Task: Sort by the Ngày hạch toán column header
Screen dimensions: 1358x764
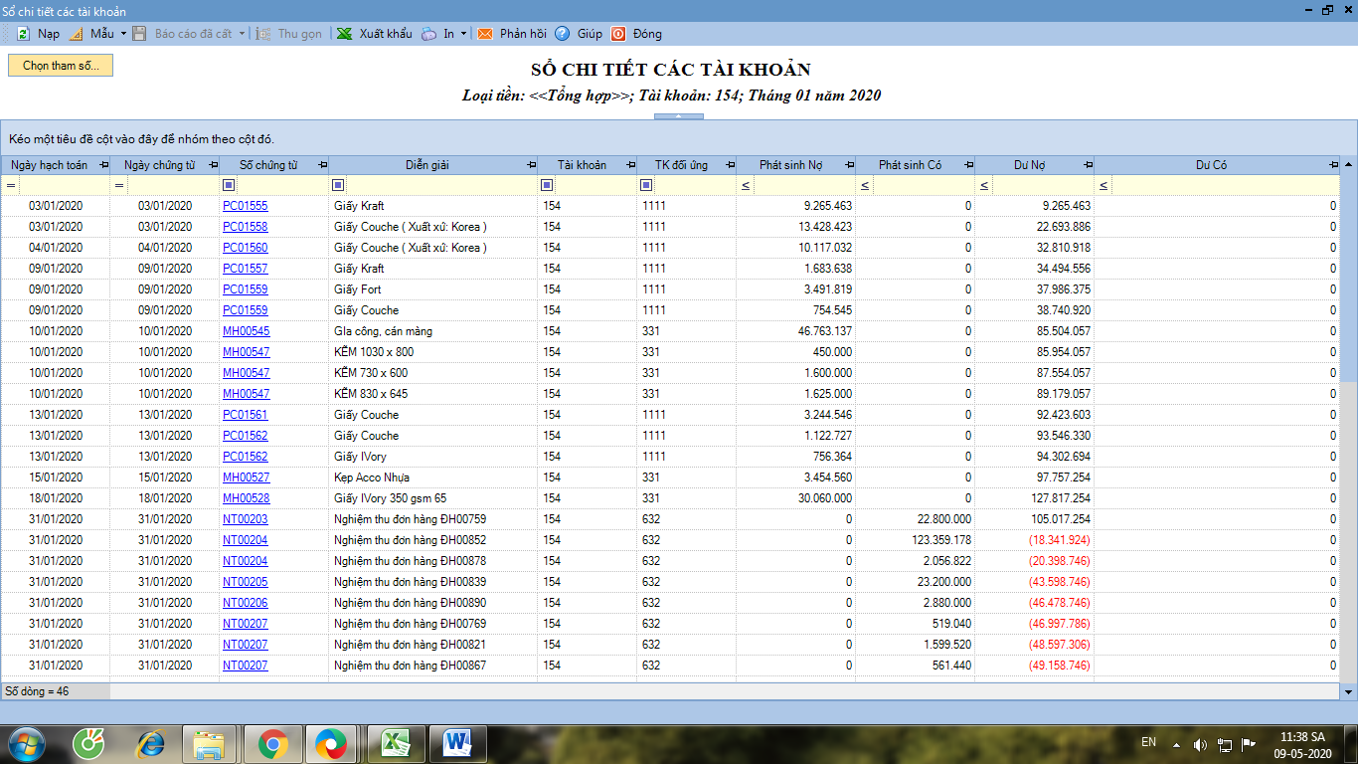Action: pyautogui.click(x=50, y=165)
